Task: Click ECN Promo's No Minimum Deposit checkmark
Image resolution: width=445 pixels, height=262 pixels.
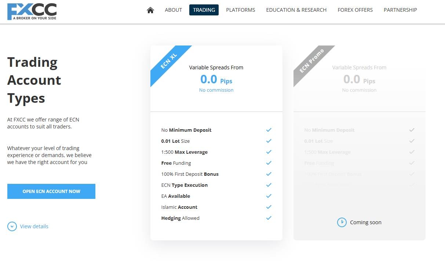Action: coord(412,130)
